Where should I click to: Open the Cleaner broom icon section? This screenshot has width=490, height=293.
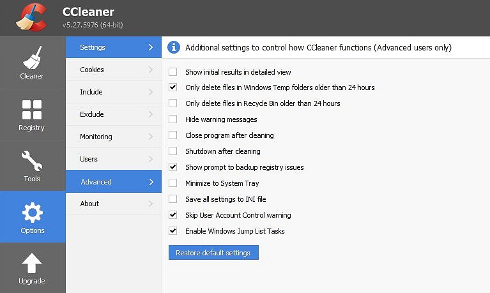pos(32,58)
